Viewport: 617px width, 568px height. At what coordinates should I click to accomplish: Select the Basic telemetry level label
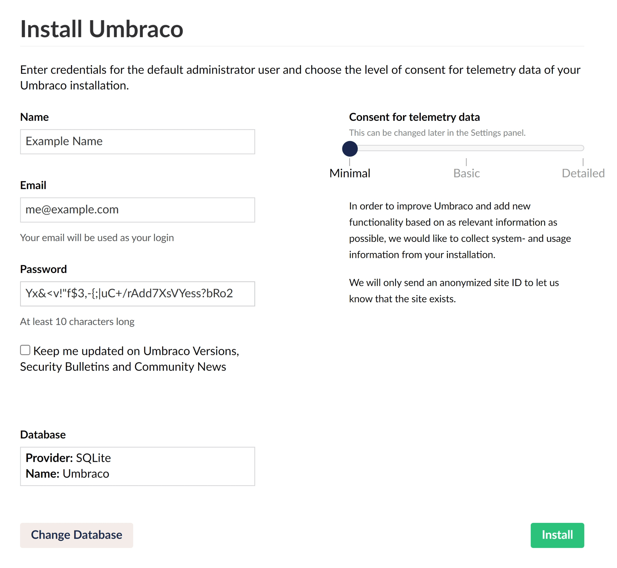[x=466, y=173]
